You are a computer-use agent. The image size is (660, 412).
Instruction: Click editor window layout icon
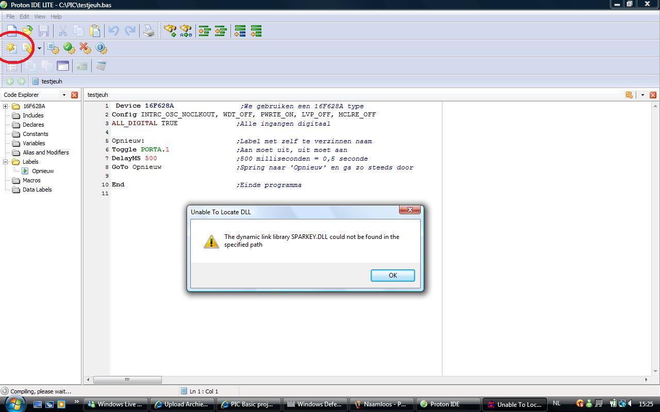[x=629, y=95]
